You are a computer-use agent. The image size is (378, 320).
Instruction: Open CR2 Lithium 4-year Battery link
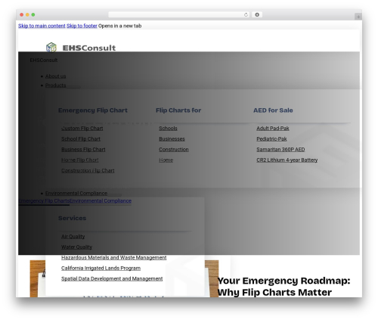coord(287,160)
